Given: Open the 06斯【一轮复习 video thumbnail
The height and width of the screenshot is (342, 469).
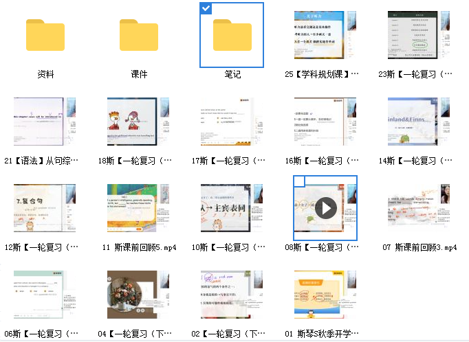Looking at the screenshot, I should pyautogui.click(x=45, y=295).
